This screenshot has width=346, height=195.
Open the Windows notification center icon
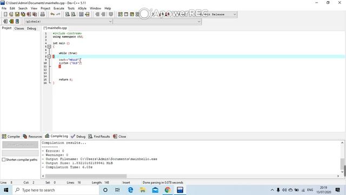[x=337, y=190]
